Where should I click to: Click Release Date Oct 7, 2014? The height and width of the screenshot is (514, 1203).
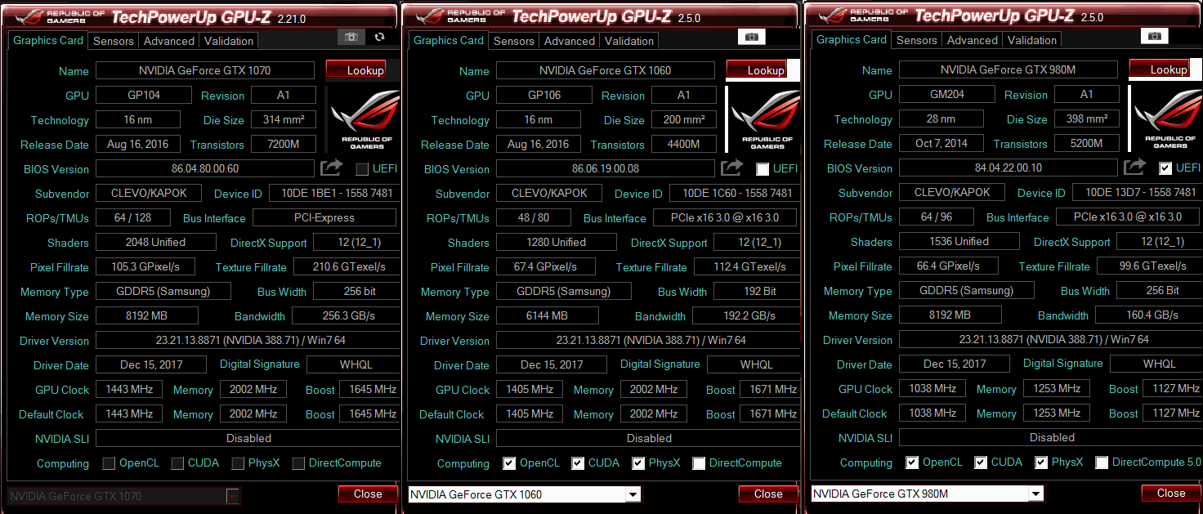(941, 143)
